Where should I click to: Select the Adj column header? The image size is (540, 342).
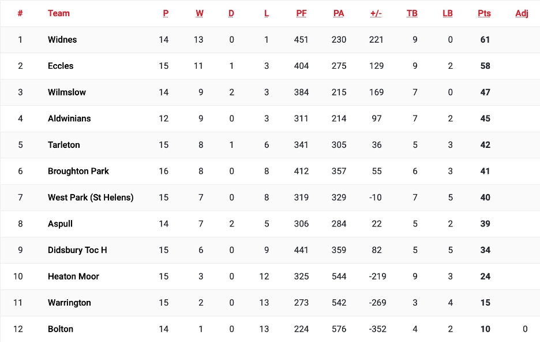point(522,13)
